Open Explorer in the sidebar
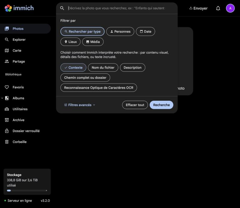This screenshot has height=208, width=240. click(x=25, y=40)
